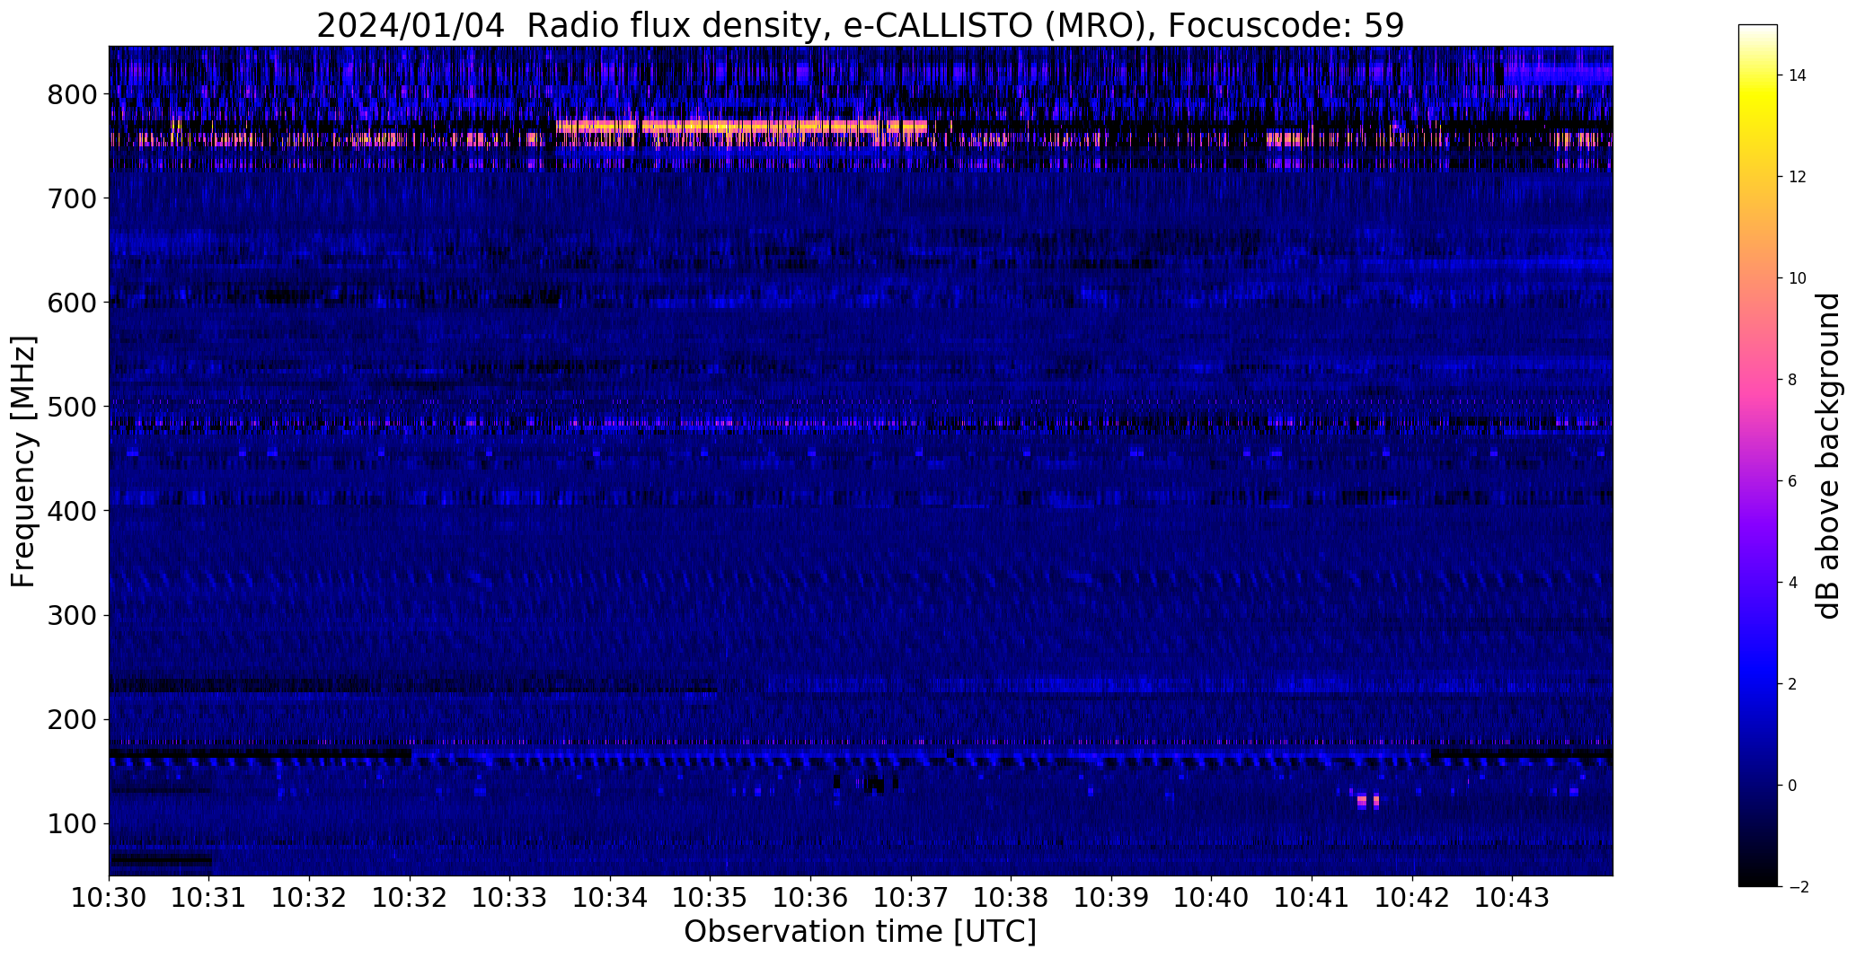Click the 500 frequency tick label

tap(72, 407)
